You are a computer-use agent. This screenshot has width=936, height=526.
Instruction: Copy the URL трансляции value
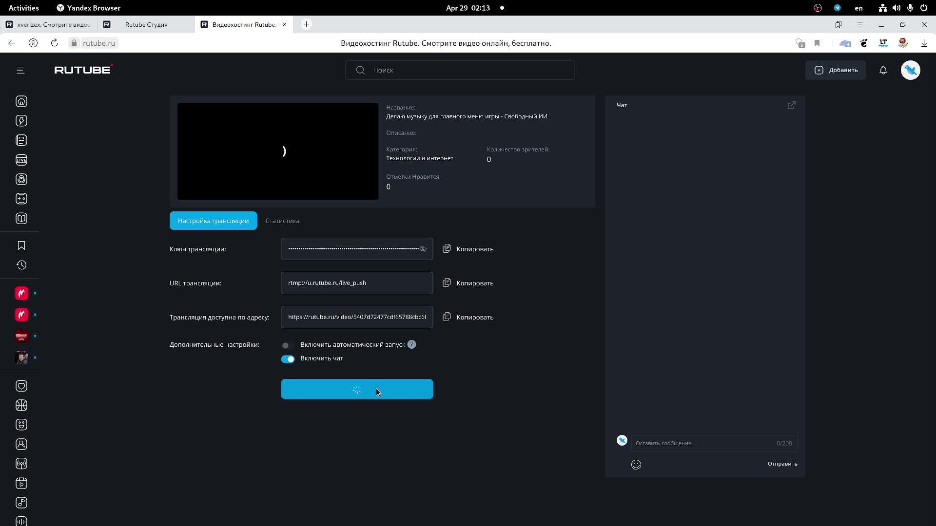coord(468,283)
